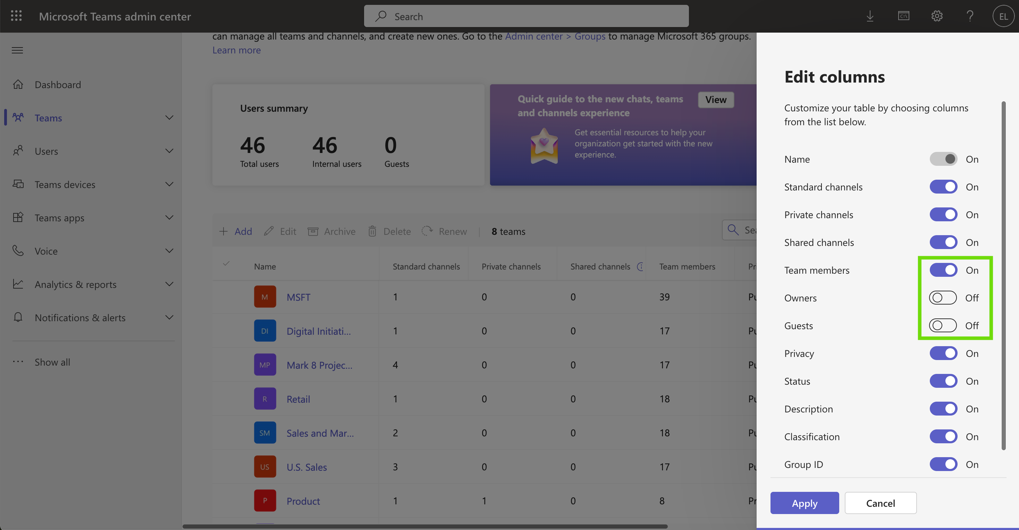Click the Dashboard home icon
The width and height of the screenshot is (1019, 530).
(x=18, y=84)
